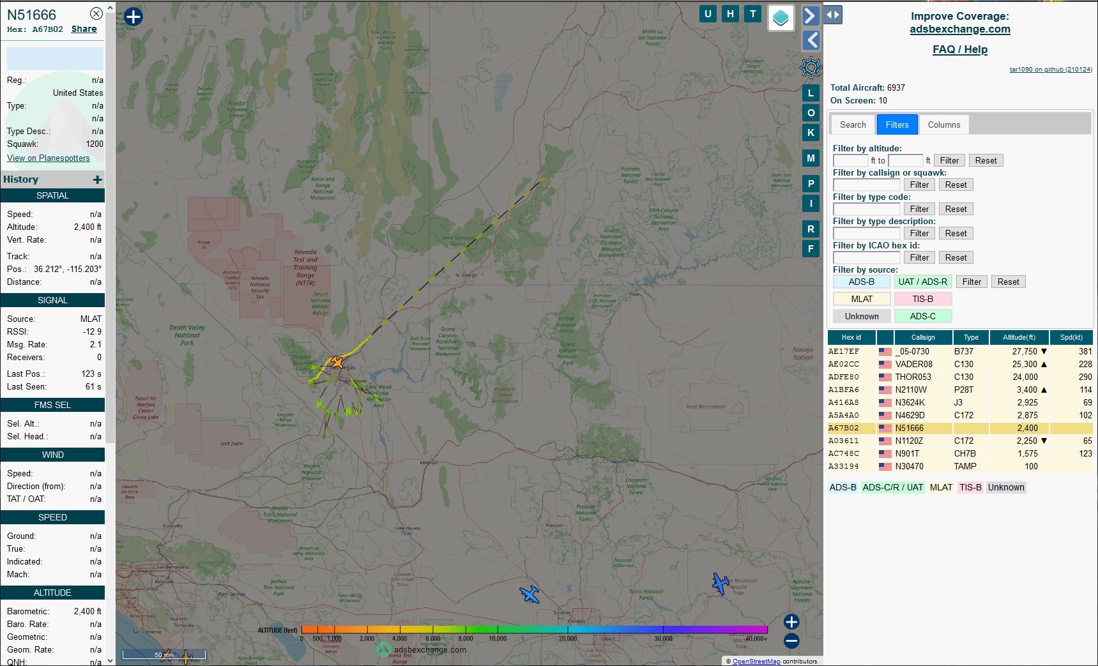Toggle the O map option
This screenshot has width=1098, height=666.
coord(811,113)
